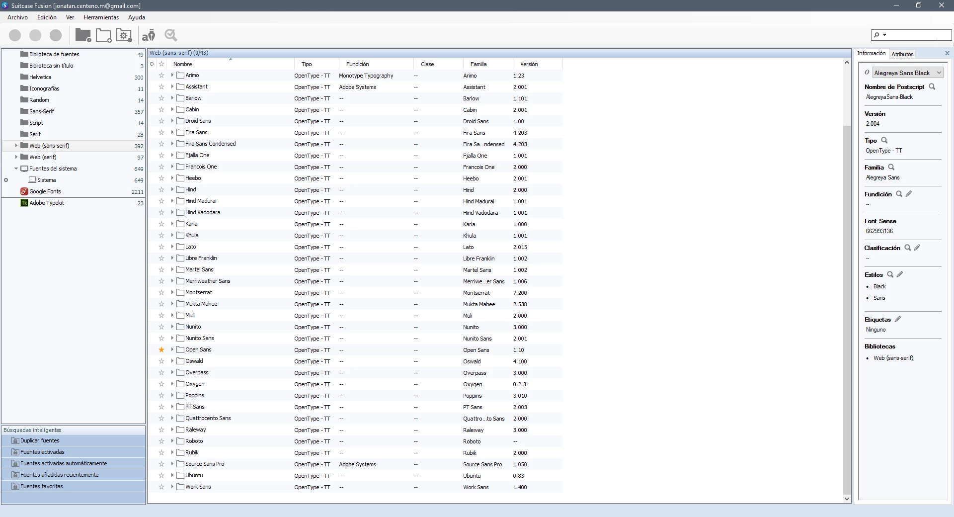Open the Helvetica library
The height and width of the screenshot is (517, 954).
click(74, 77)
